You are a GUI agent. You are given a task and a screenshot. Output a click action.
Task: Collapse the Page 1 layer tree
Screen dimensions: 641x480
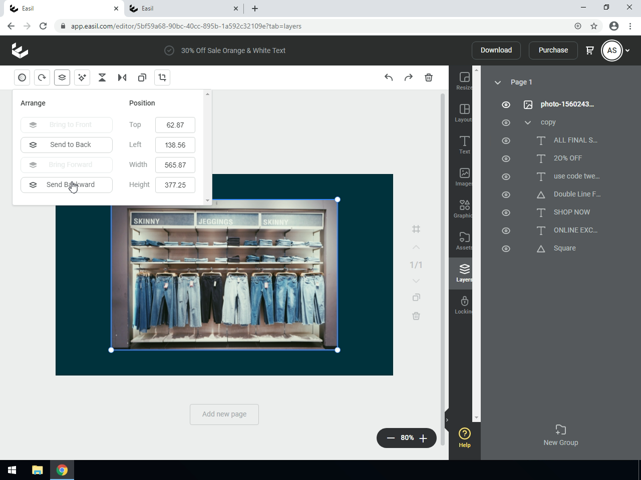point(498,82)
